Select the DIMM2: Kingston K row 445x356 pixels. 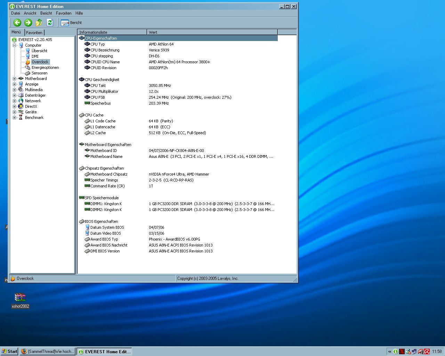pyautogui.click(x=178, y=210)
